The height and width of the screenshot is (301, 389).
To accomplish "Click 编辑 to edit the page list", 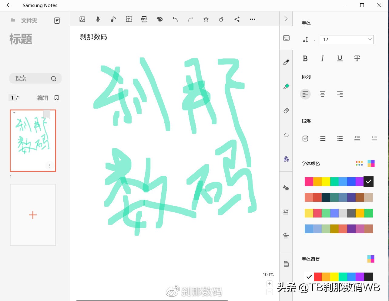I will point(42,98).
